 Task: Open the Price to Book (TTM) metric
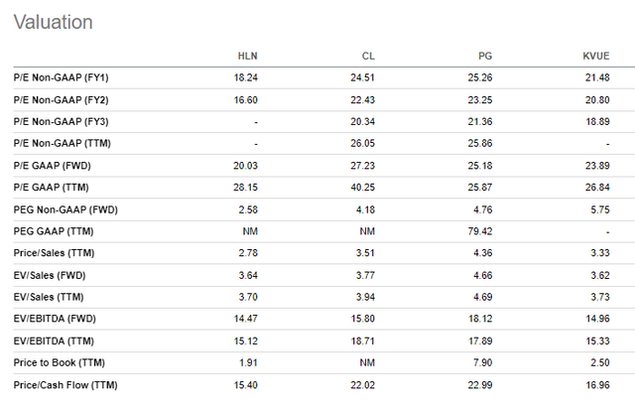[x=58, y=362]
